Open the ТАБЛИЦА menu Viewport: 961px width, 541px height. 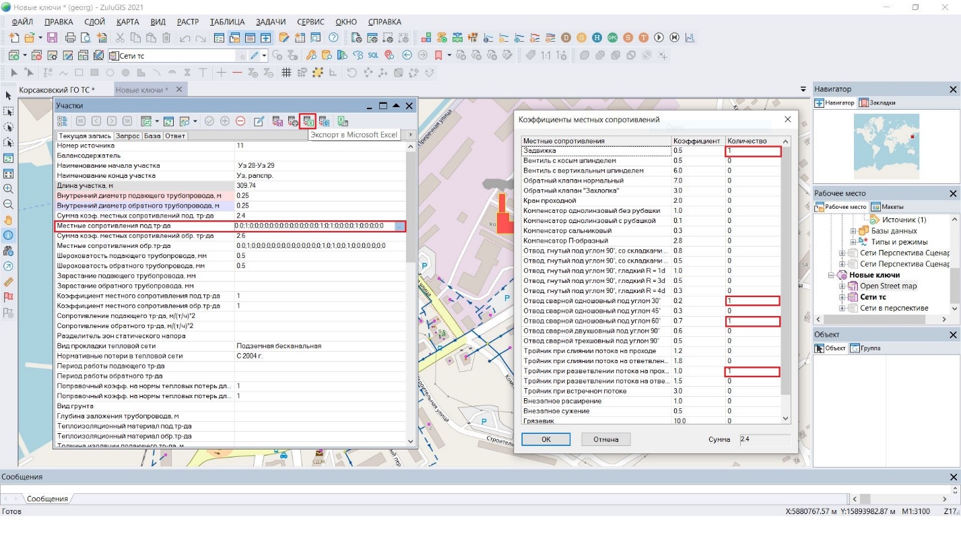tap(227, 22)
